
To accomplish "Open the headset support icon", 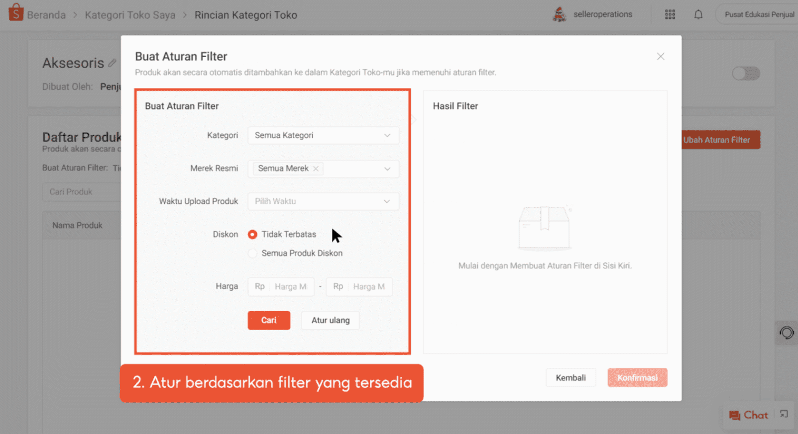I will (x=787, y=333).
